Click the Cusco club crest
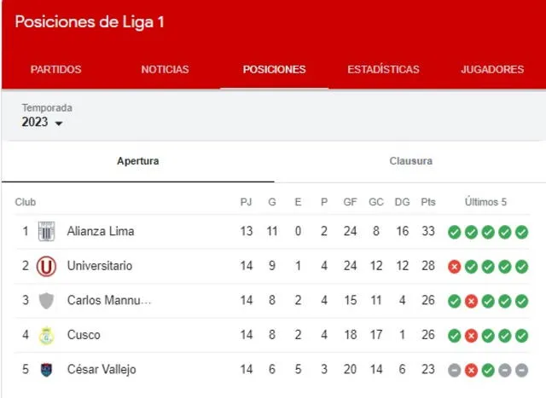546x398 pixels. 46,335
